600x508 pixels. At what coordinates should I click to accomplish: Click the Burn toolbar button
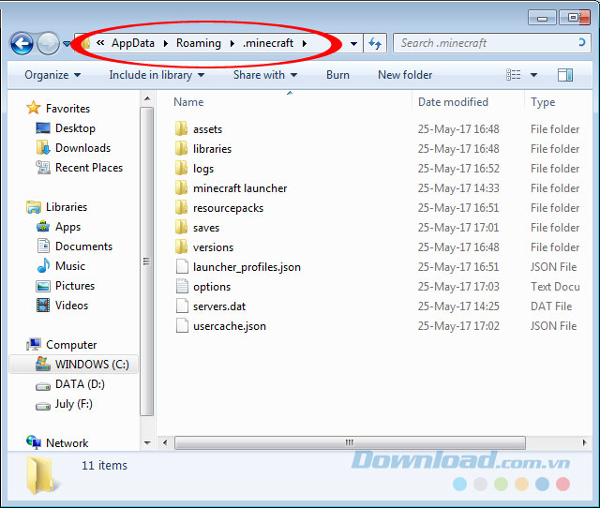(x=337, y=75)
